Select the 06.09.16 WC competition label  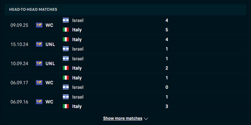click(x=49, y=102)
